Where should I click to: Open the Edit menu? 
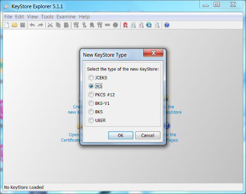pyautogui.click(x=19, y=17)
